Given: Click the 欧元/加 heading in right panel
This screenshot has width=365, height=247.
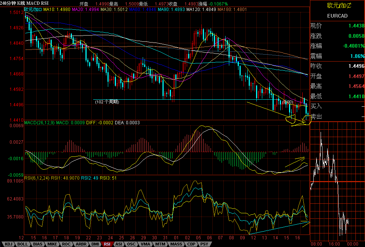Looking at the screenshot, I should coord(339,5).
